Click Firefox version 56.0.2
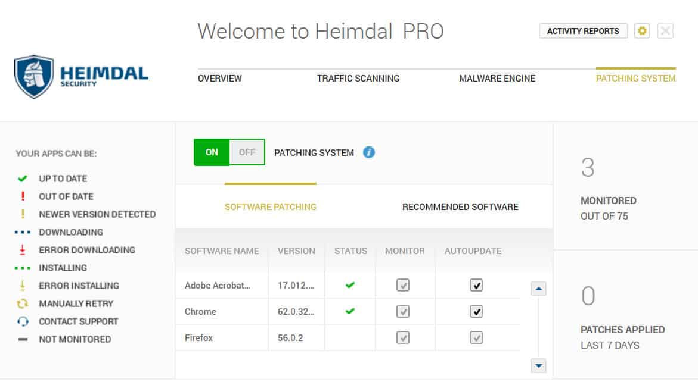This screenshot has height=385, width=698. [290, 338]
